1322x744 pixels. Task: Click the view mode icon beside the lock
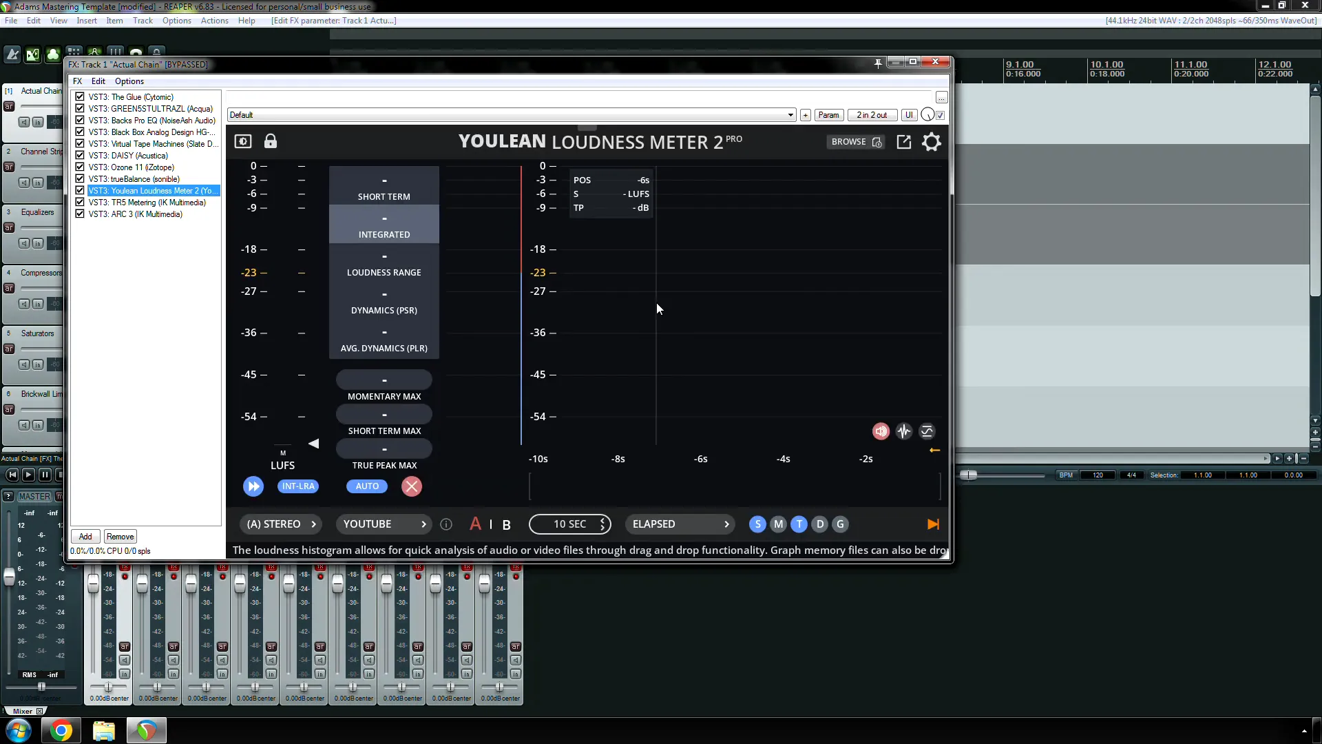point(243,141)
